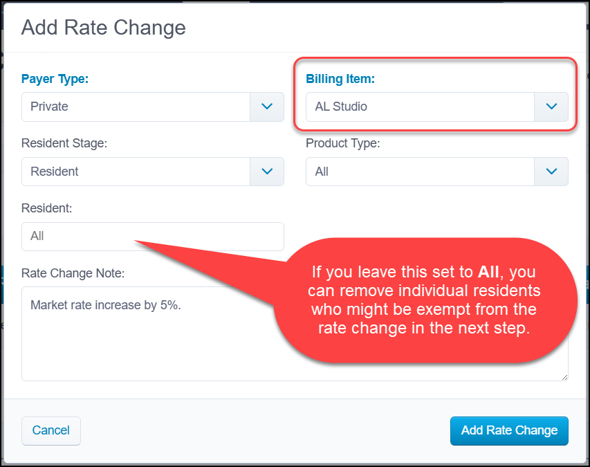This screenshot has width=590, height=467.
Task: Open the Billing Item chevron
Action: 551,107
